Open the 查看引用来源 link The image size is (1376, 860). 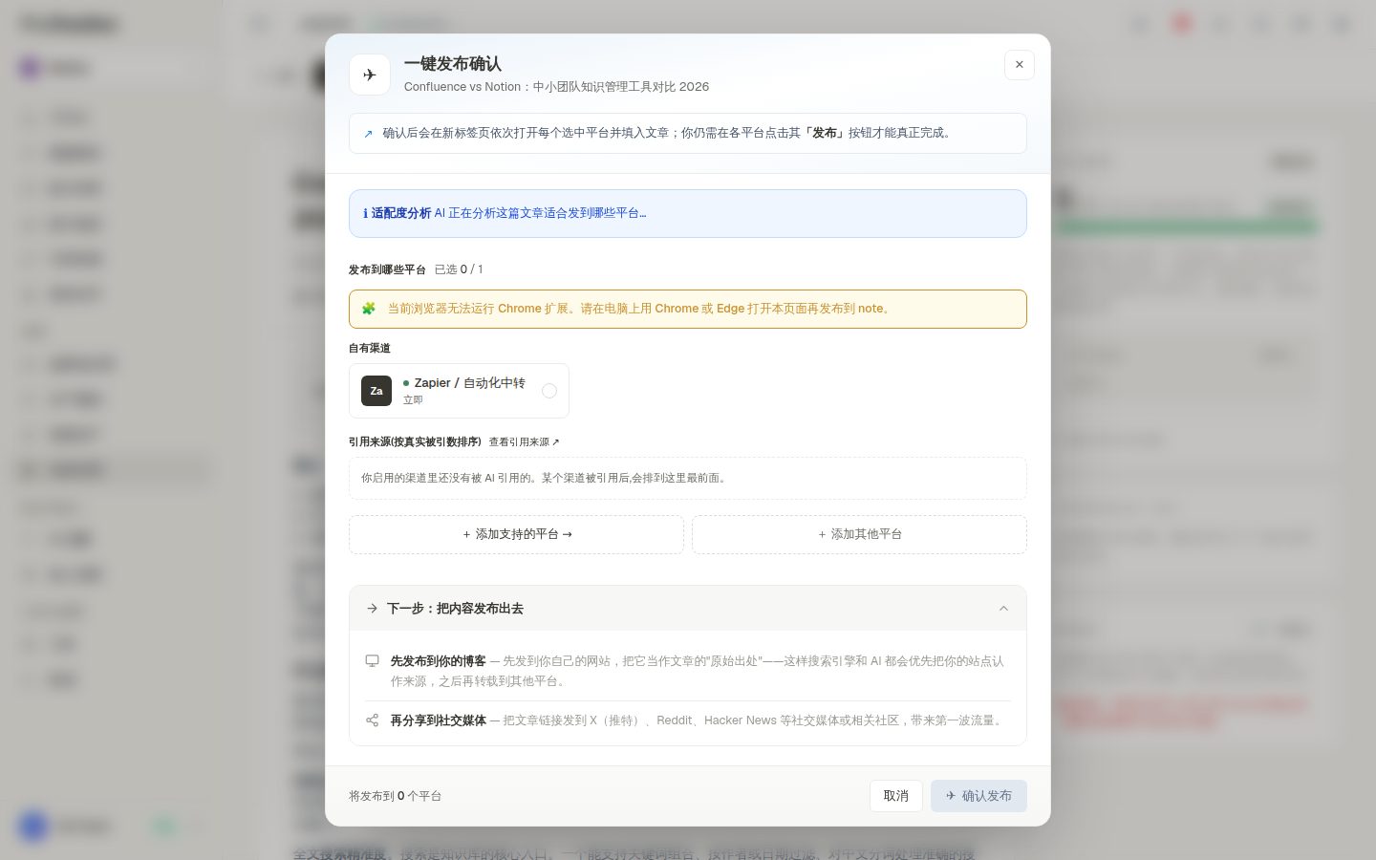525,442
